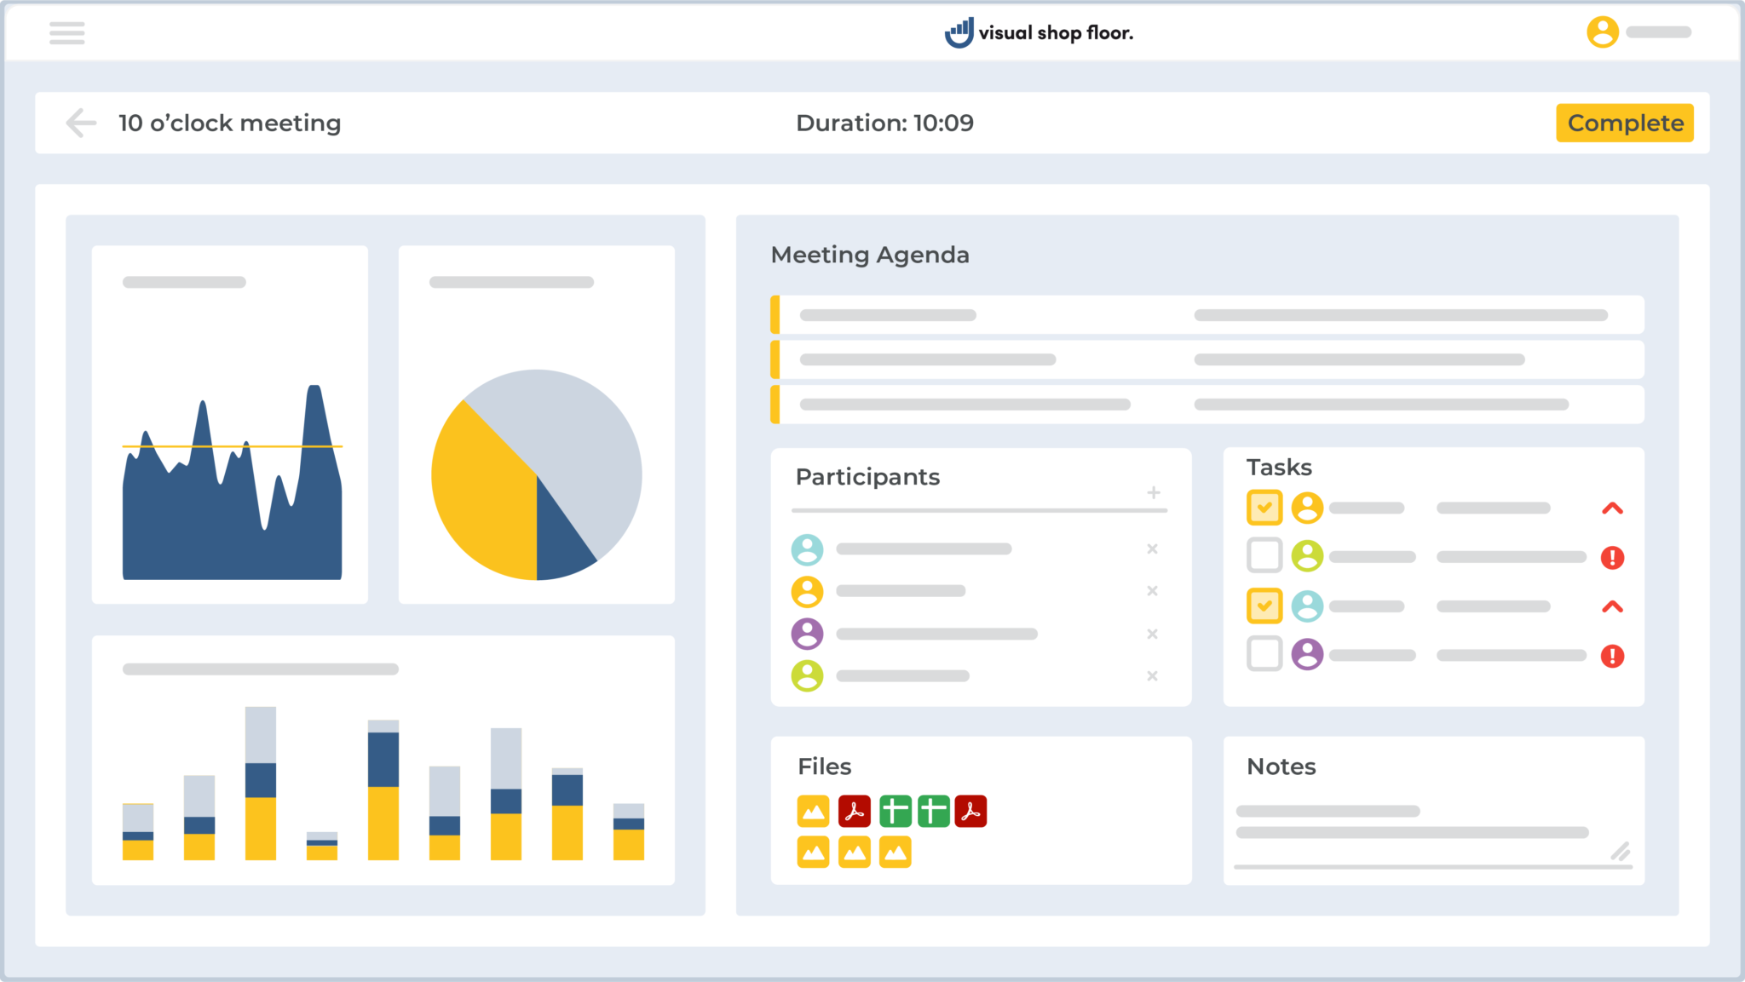Check the fourth task's empty checkbox
1745x982 pixels.
click(1264, 654)
